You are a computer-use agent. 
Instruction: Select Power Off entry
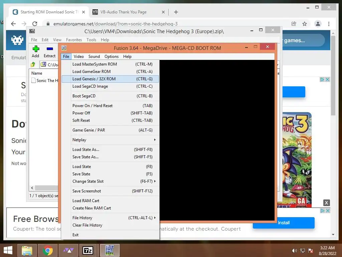[x=110, y=113]
